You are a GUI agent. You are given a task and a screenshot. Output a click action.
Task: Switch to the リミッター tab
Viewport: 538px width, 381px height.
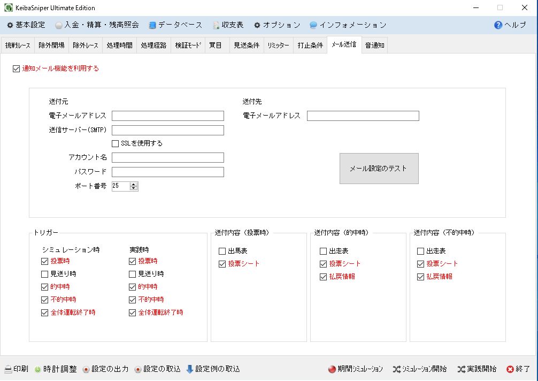pyautogui.click(x=279, y=45)
